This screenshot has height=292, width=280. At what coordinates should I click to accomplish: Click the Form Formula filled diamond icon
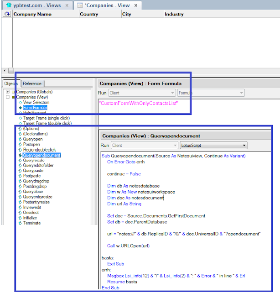(20, 108)
